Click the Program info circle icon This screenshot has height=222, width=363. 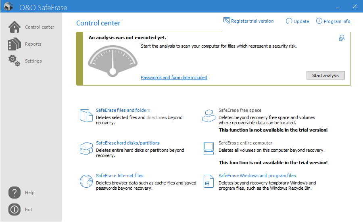point(319,21)
